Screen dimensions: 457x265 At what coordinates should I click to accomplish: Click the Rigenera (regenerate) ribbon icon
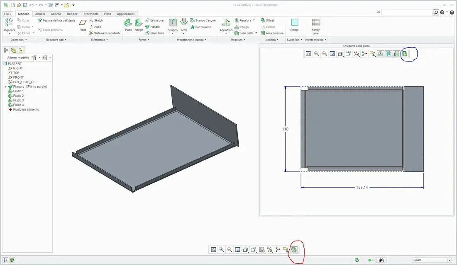pyautogui.click(x=9, y=22)
